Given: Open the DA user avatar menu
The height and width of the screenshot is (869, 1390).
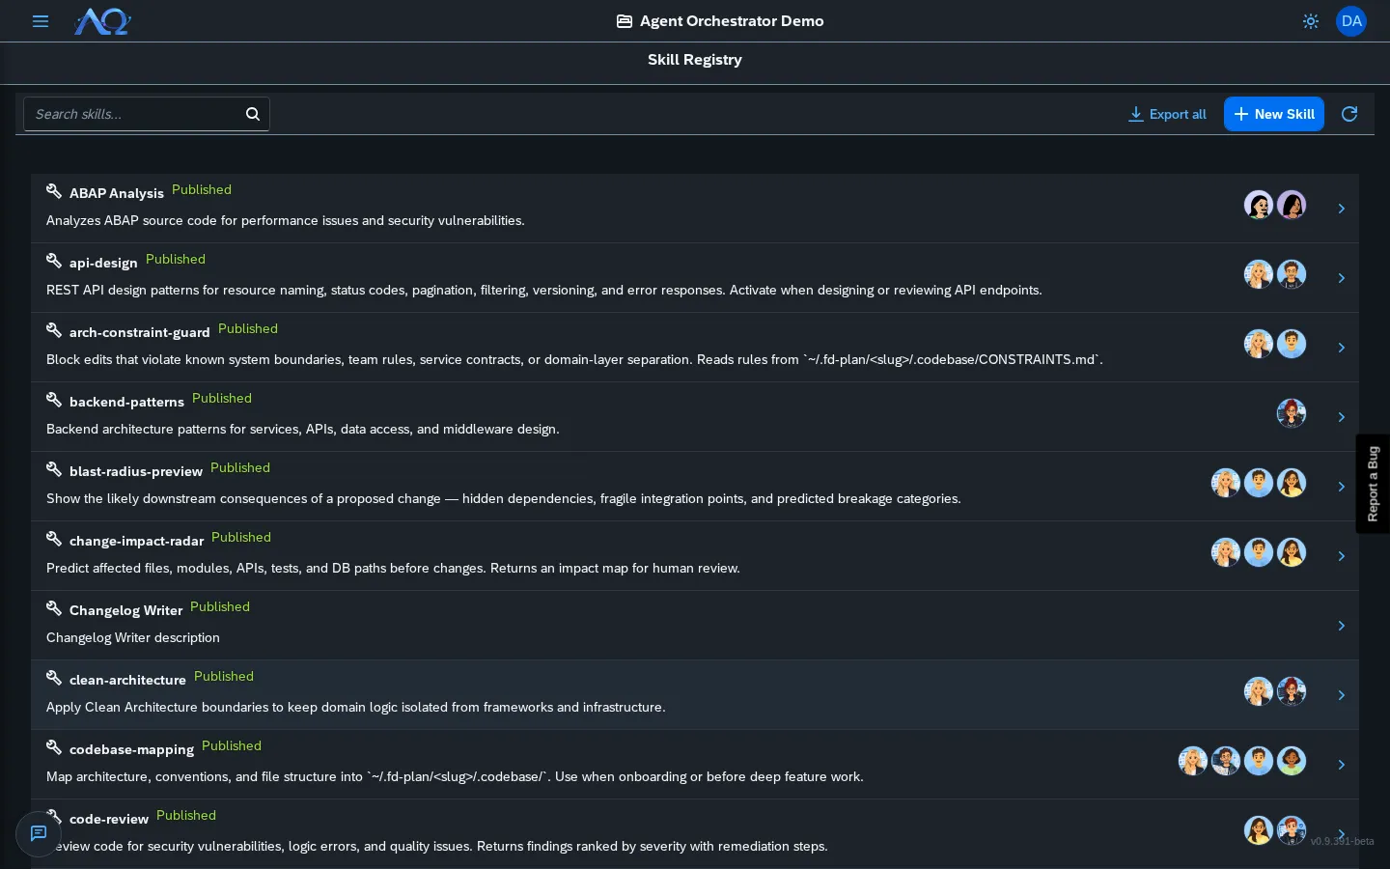Looking at the screenshot, I should click(x=1351, y=21).
